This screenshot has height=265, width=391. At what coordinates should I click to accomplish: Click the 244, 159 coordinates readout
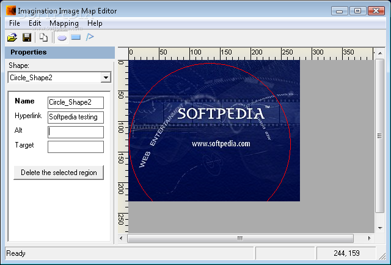click(x=346, y=253)
